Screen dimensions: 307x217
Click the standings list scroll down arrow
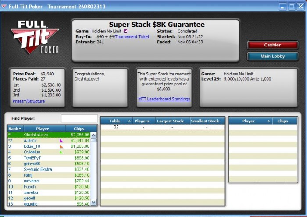[x=94, y=203]
